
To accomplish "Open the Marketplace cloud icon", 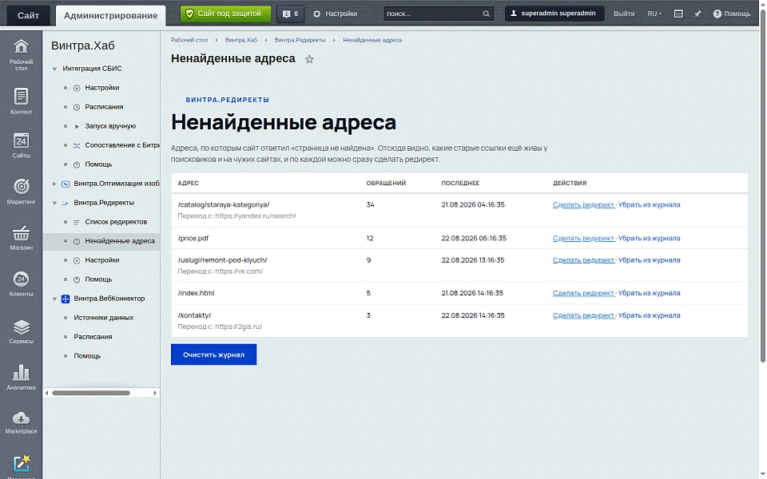I will (21, 418).
